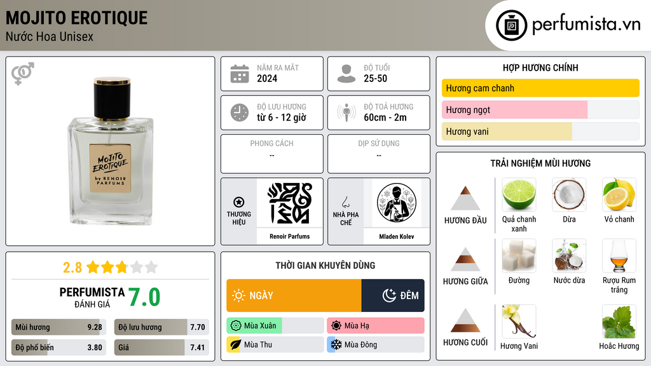Screen dimensions: 651x366
Task: Click the person icon beside Độ tuổi
Action: (346, 74)
